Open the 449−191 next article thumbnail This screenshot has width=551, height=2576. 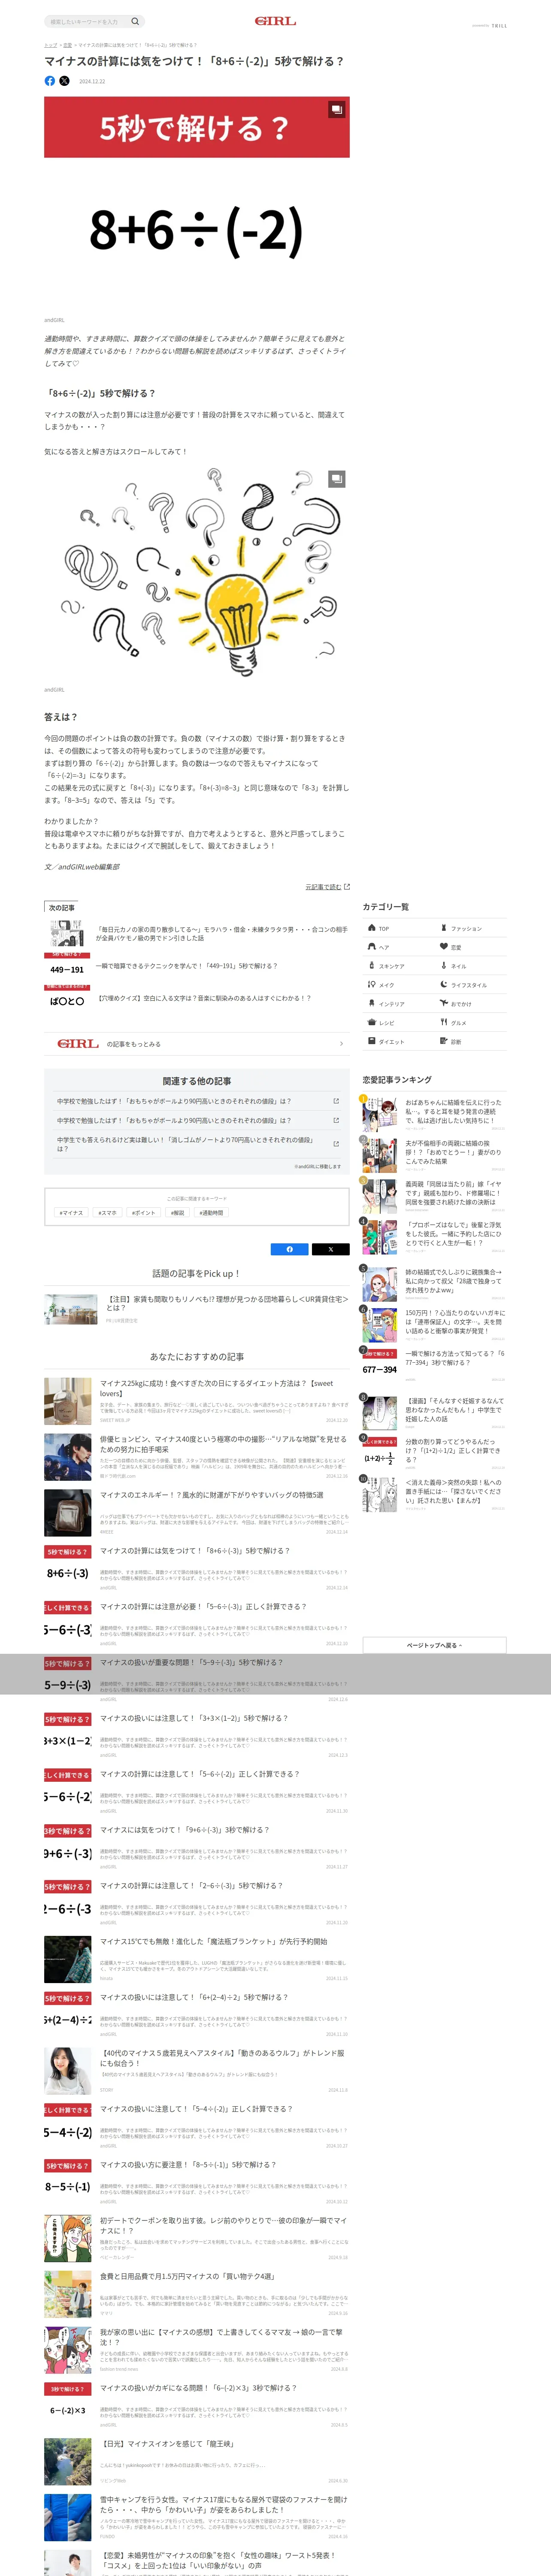point(67,967)
